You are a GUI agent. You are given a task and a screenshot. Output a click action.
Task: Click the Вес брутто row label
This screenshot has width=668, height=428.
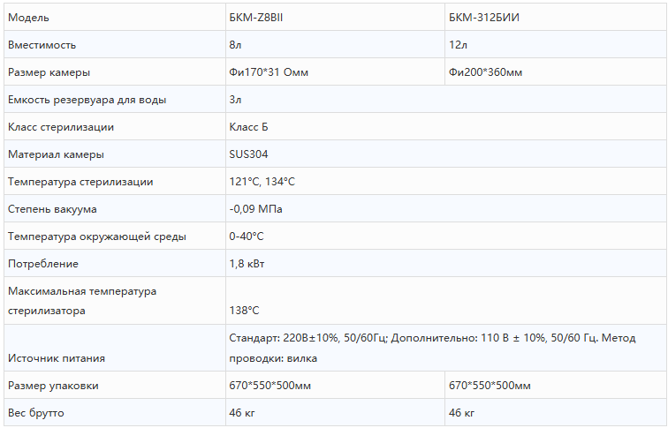pyautogui.click(x=35, y=413)
